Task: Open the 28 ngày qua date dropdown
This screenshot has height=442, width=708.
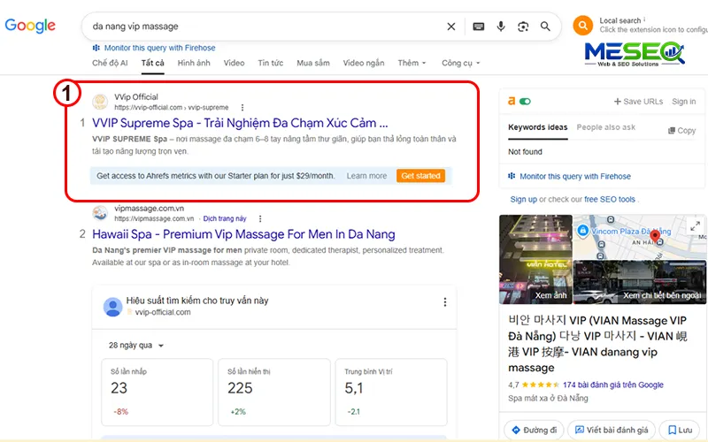Action: pyautogui.click(x=136, y=346)
